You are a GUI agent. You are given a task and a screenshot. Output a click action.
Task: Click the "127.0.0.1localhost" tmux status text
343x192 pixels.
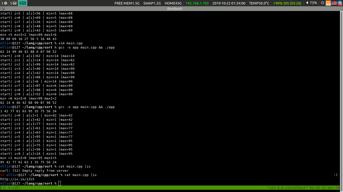tap(287, 187)
